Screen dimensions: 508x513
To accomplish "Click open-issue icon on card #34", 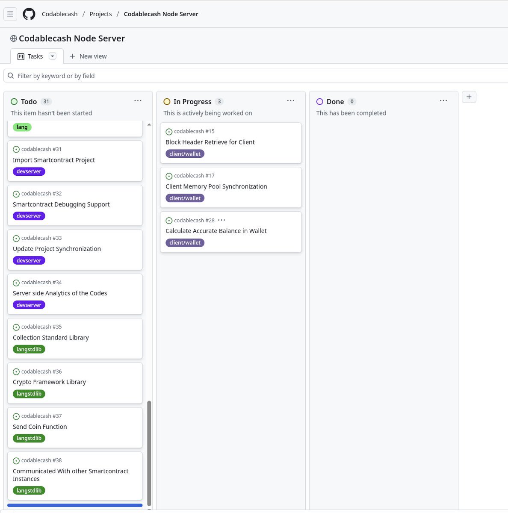I will (x=16, y=283).
